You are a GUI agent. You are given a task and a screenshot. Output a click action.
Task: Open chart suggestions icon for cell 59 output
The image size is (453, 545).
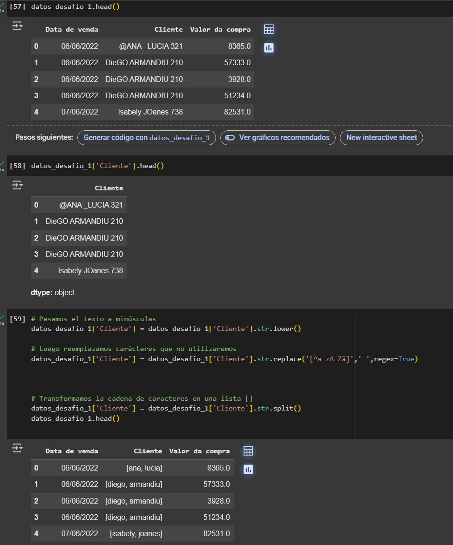[x=248, y=470]
